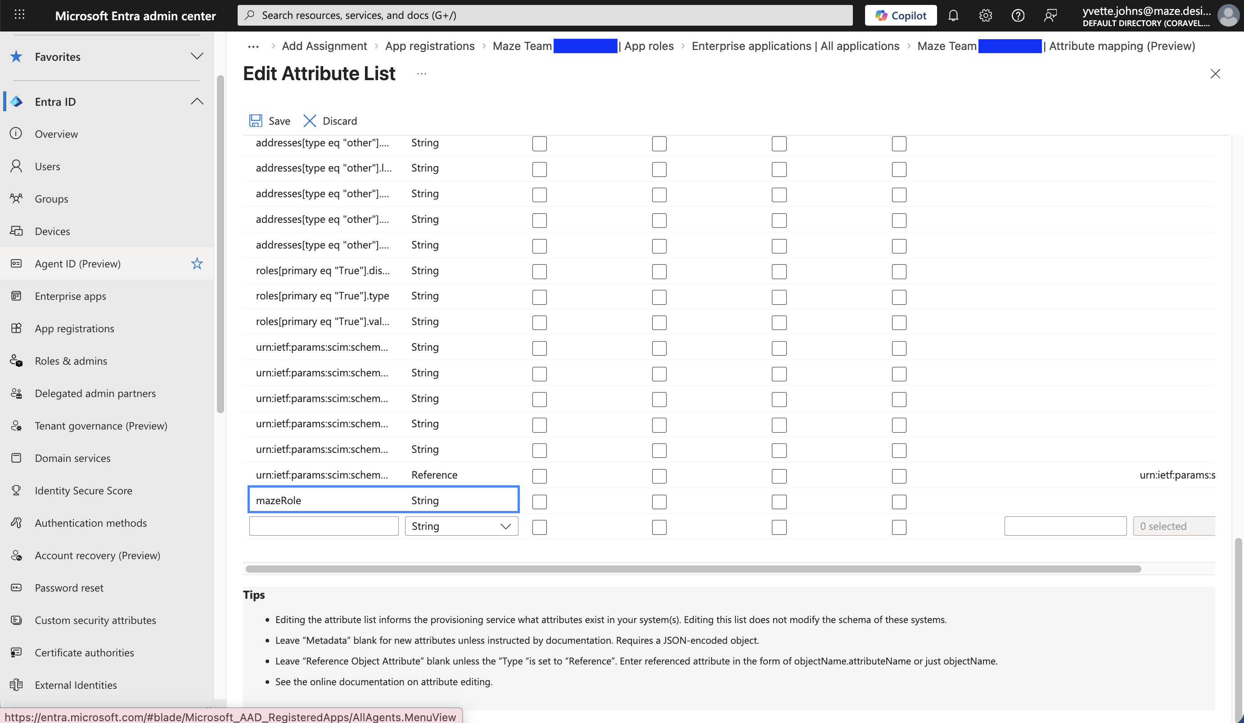View notifications bell icon
Screen dimensions: 1244x723
click(x=953, y=15)
